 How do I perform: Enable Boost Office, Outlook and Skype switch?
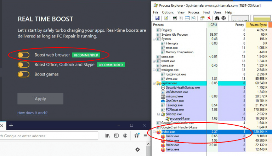click(x=23, y=65)
